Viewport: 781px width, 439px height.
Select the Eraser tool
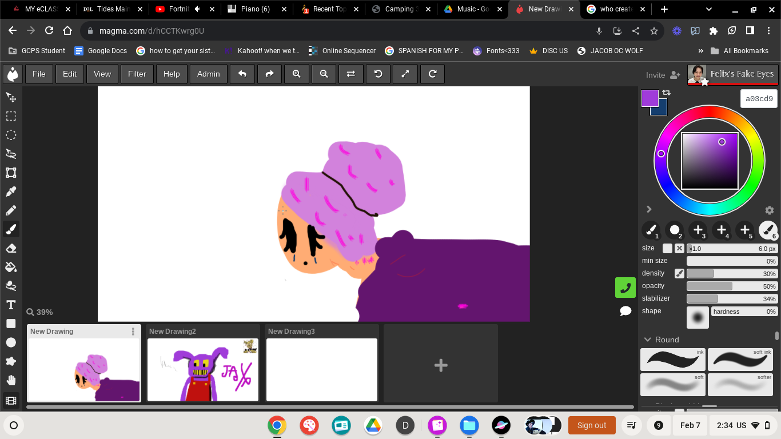click(11, 248)
